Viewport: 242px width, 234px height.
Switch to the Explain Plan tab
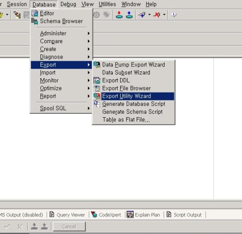[x=143, y=215]
